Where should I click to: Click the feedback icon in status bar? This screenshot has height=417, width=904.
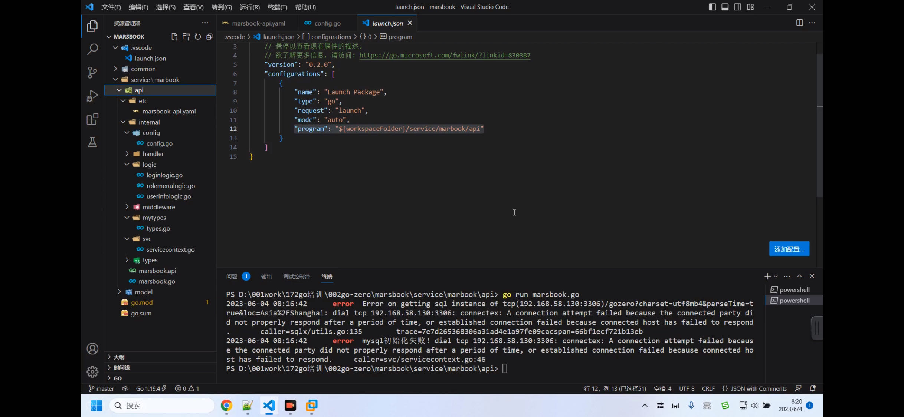[798, 388]
